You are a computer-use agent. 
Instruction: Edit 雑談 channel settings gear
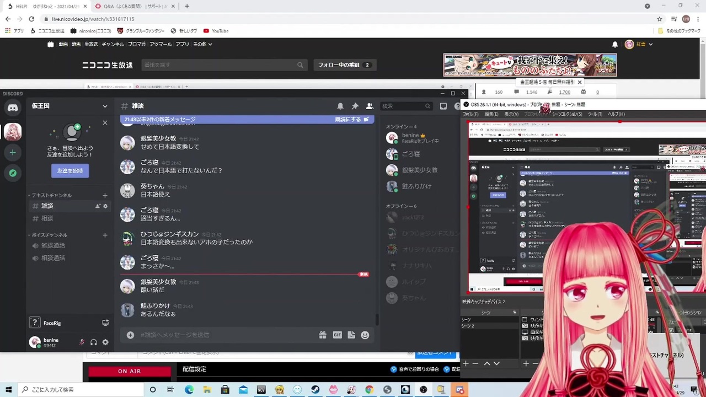click(105, 206)
